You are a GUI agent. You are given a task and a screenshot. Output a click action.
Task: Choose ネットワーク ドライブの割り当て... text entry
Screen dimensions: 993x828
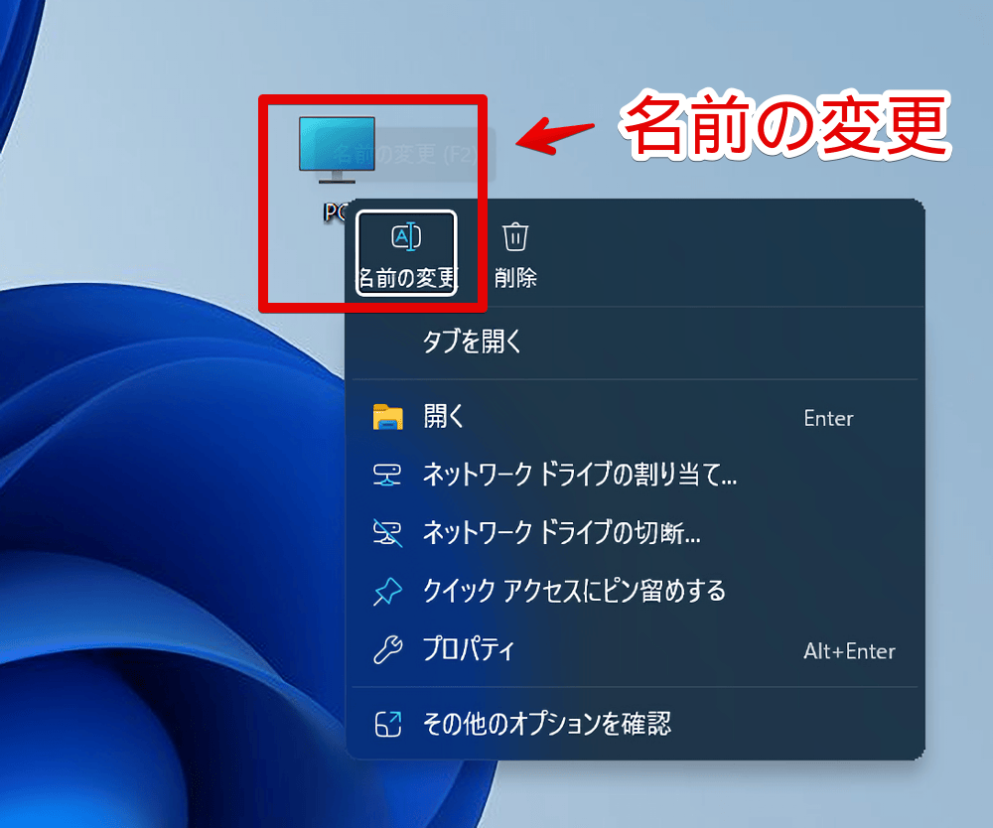pyautogui.click(x=580, y=476)
